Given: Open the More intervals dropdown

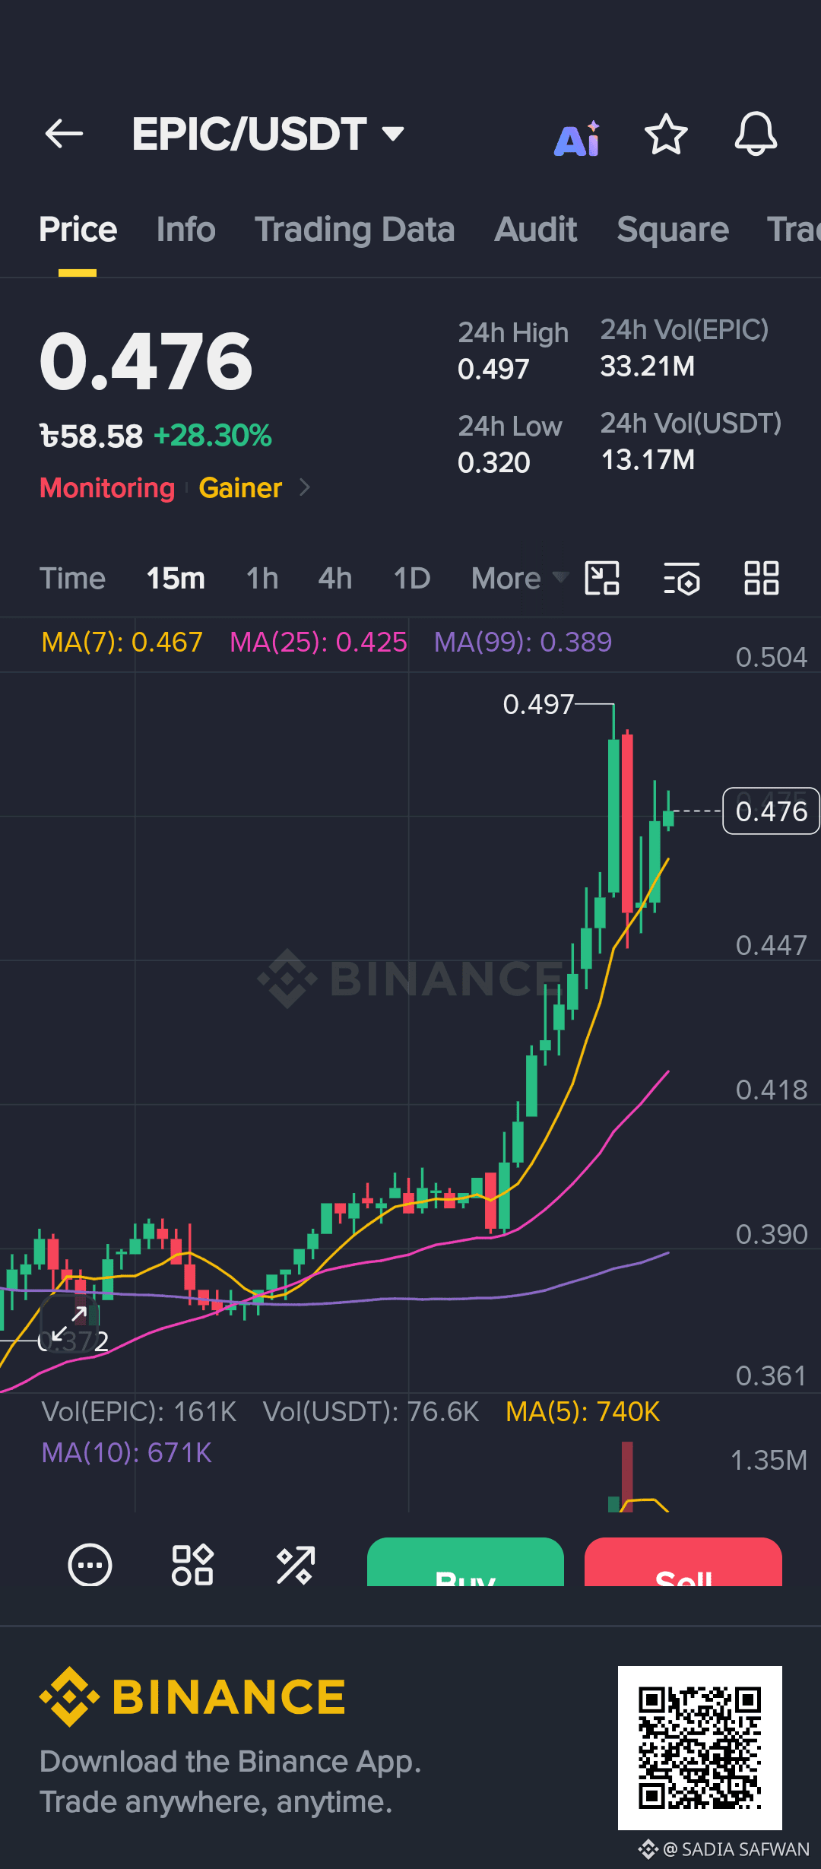Looking at the screenshot, I should [519, 579].
